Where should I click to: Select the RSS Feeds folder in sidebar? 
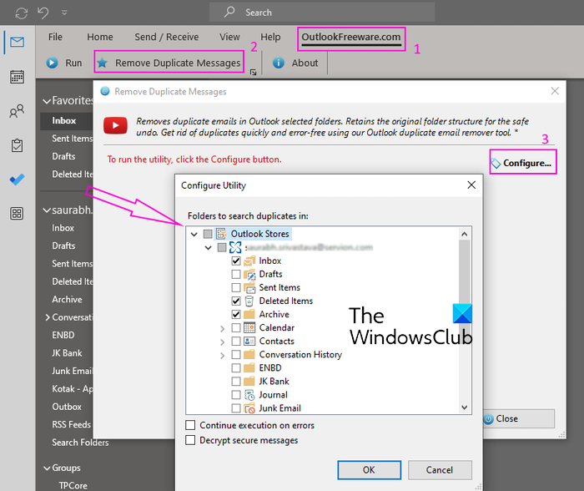(x=71, y=425)
